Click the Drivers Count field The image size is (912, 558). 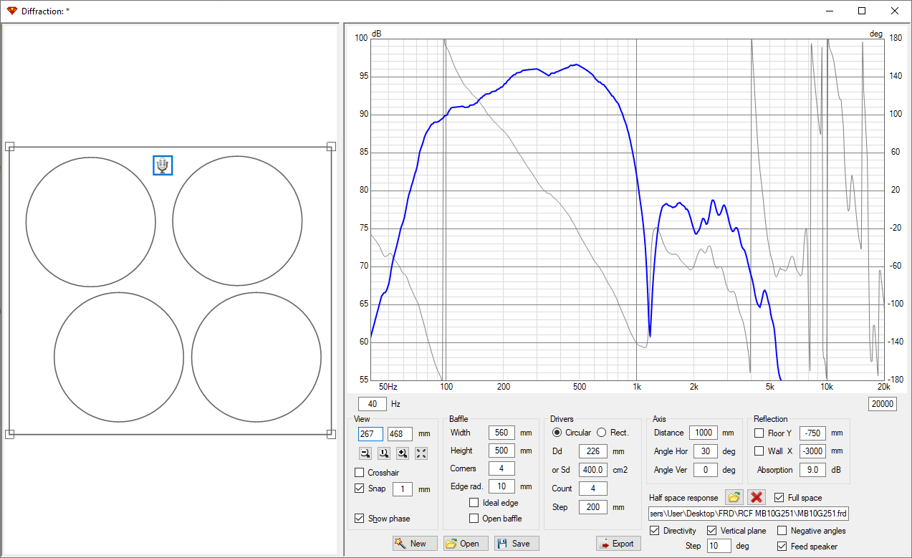593,489
